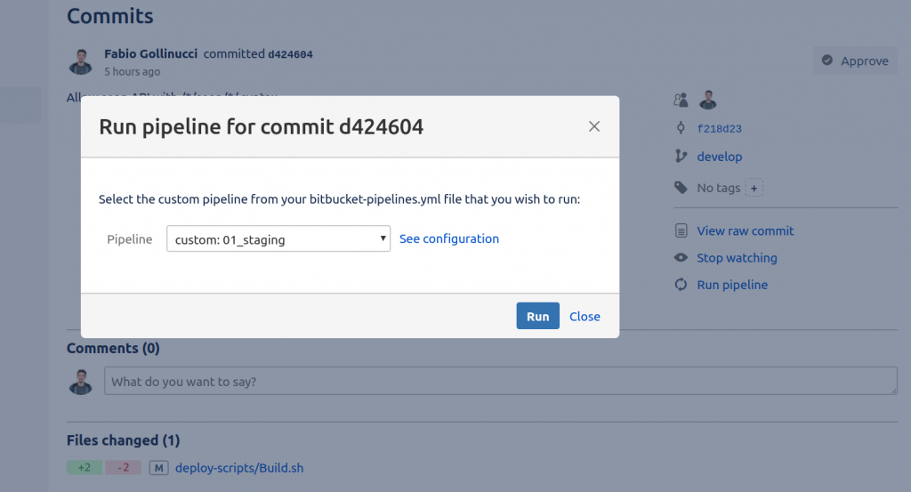Add a tag with the plus button
Image resolution: width=911 pixels, height=492 pixels.
(754, 188)
